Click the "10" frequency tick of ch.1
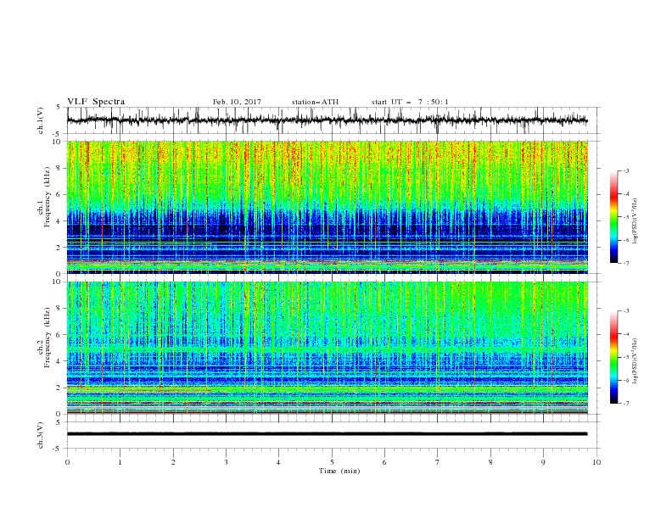 click(x=58, y=142)
